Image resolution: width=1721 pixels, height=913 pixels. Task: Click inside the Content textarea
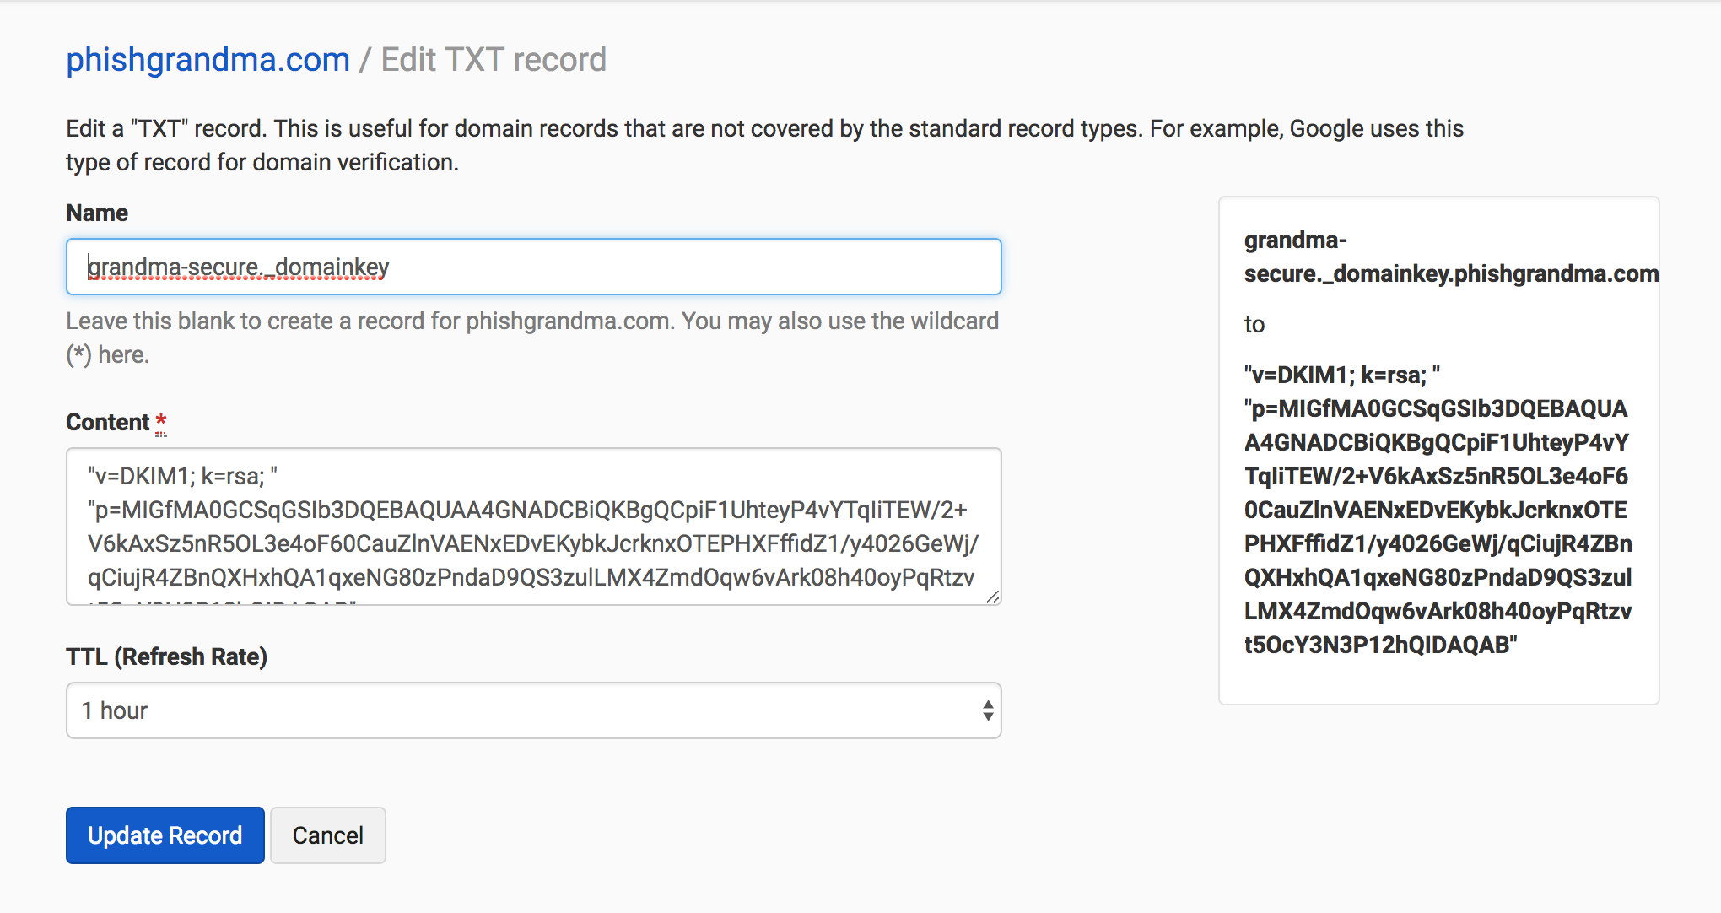point(534,527)
